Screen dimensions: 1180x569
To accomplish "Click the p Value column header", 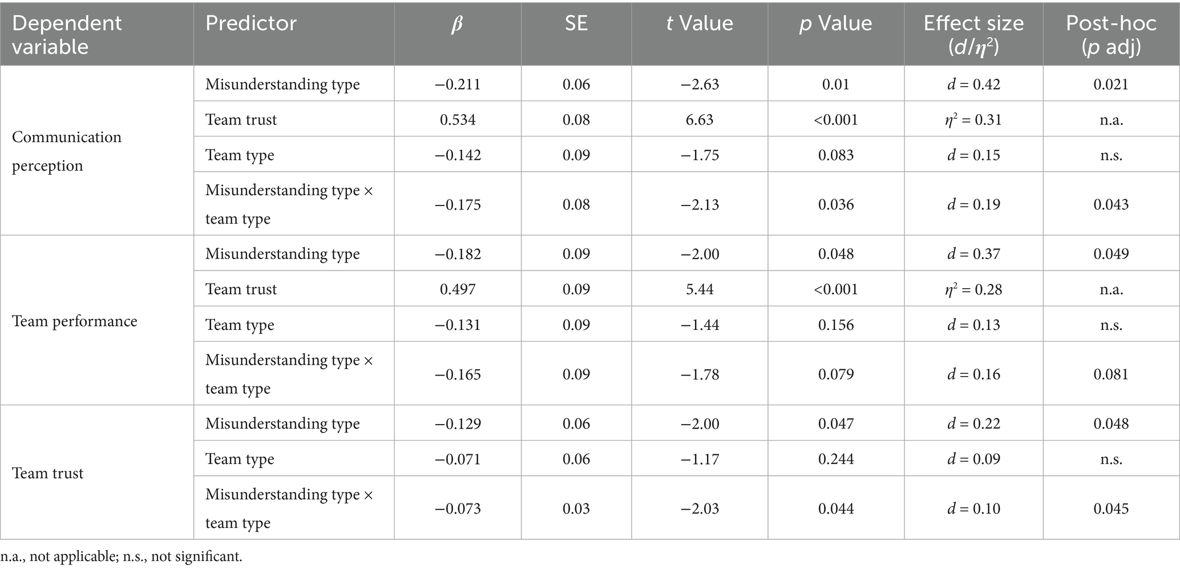I will point(835,23).
